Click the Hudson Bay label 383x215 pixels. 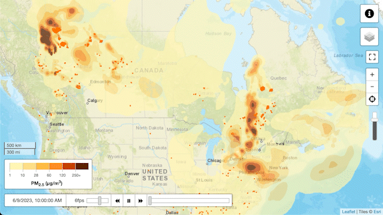pyautogui.click(x=218, y=33)
